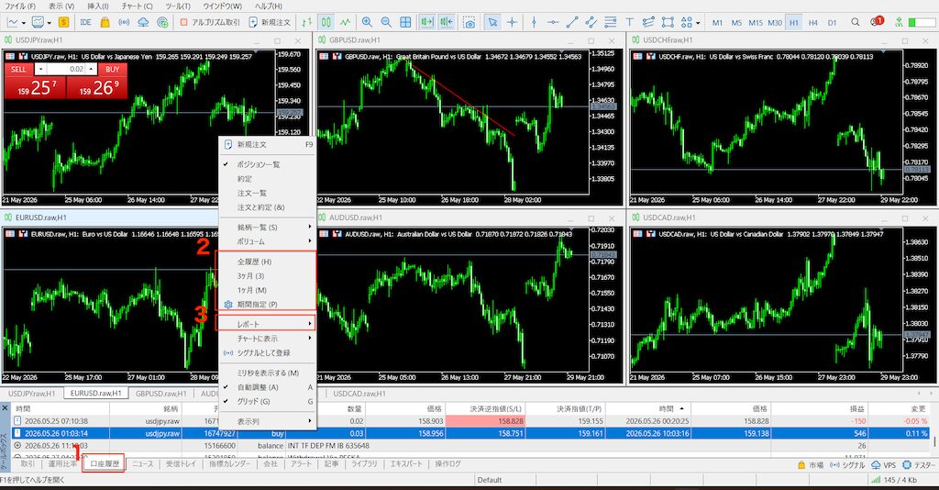Switch to the 口座履歴 toolbox tab
Viewport: 939px width, 490px height.
(105, 463)
